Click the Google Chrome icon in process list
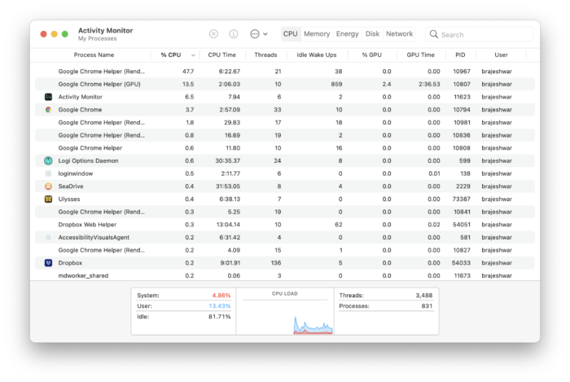570x382 pixels. pyautogui.click(x=48, y=109)
